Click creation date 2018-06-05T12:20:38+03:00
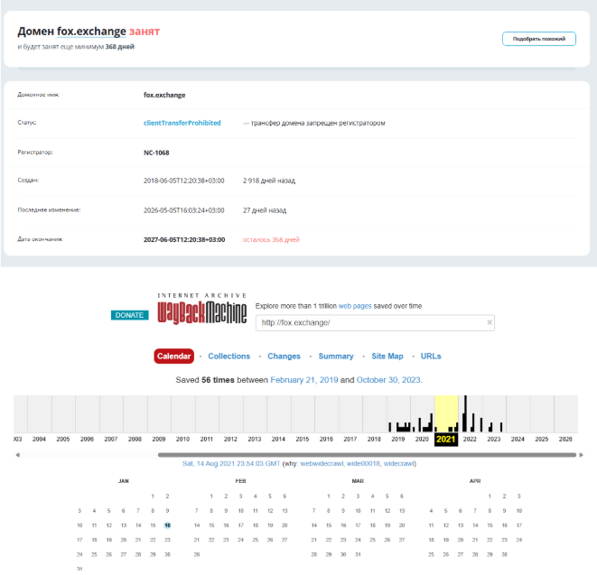This screenshot has height=575, width=597. click(184, 181)
